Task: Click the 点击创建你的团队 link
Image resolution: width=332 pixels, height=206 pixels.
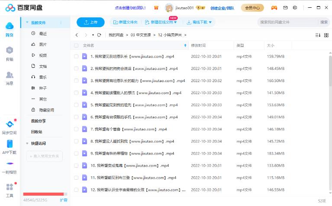Action: click(x=130, y=8)
